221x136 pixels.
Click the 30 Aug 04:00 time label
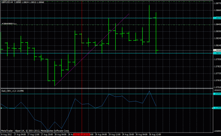[141, 135]
